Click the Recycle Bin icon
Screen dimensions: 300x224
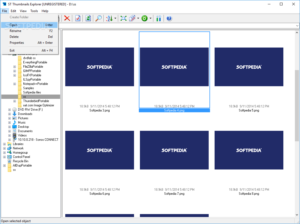point(9,161)
